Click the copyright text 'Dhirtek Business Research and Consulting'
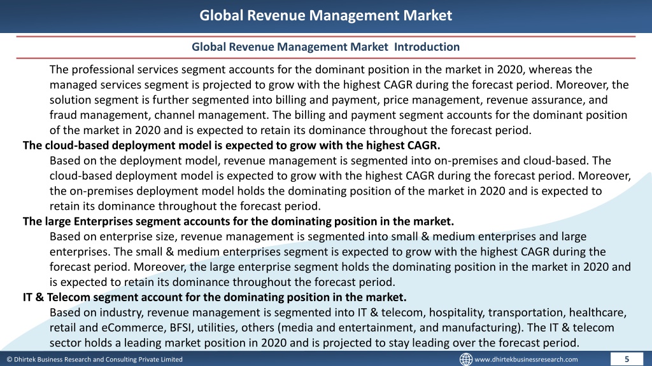The image size is (652, 366). [94, 360]
